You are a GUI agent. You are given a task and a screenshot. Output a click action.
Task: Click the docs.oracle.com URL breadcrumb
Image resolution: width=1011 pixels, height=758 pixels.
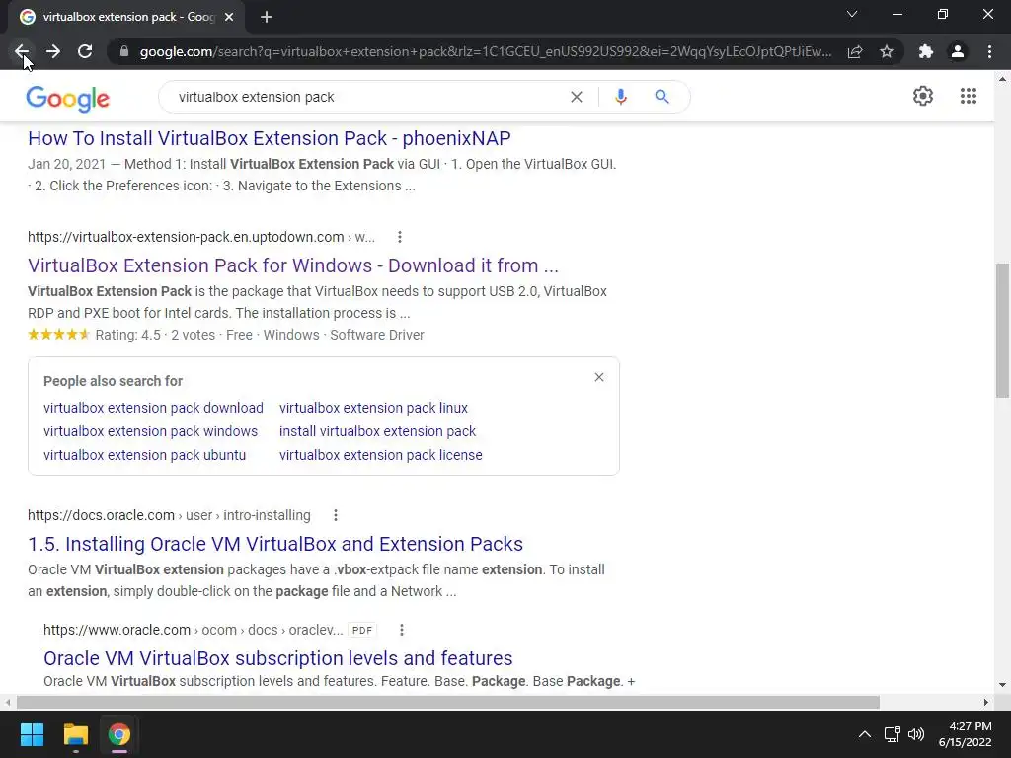169,515
